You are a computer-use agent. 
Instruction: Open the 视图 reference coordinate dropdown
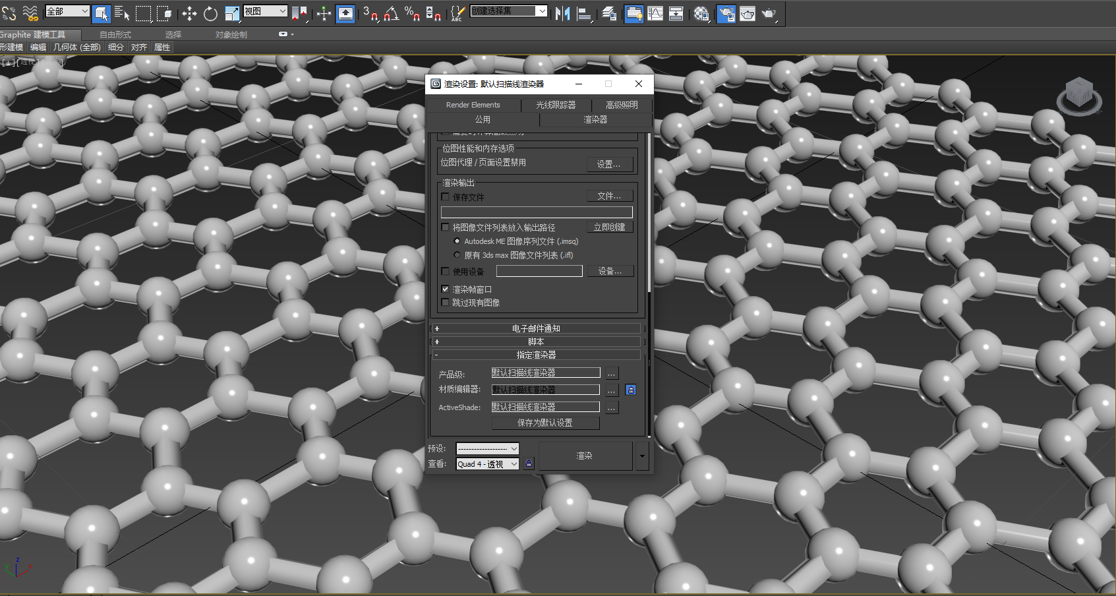click(x=265, y=11)
